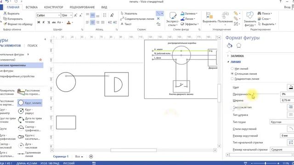Toggle bold Ж formatting
Screen dimensions: 294x165
(x=39, y=22)
